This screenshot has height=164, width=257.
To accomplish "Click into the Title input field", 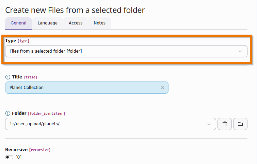I will [87, 88].
